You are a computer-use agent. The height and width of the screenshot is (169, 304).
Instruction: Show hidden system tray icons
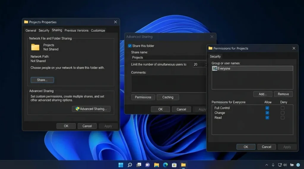click(267, 165)
